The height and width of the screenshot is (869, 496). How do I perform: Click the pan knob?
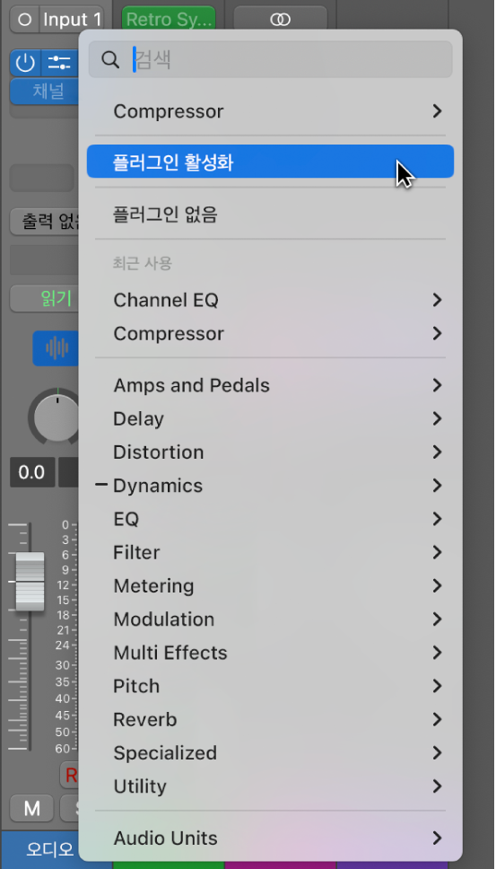click(x=56, y=417)
